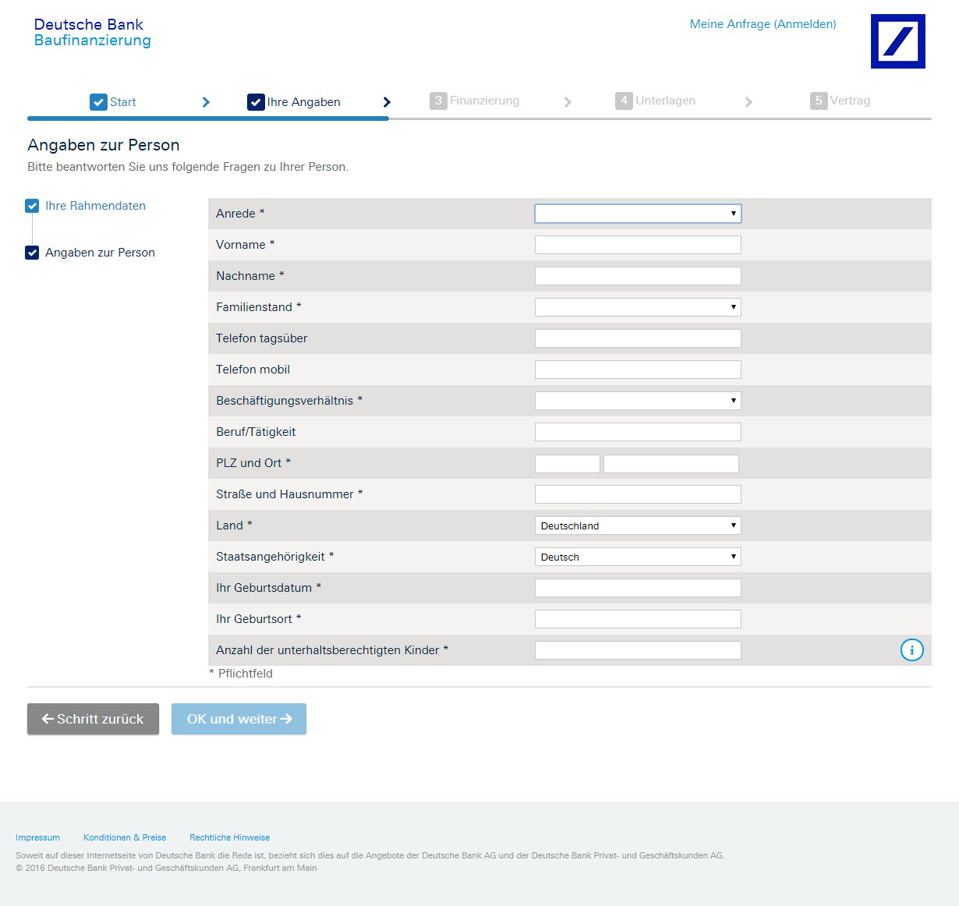Open the Impressum footer link
Image resolution: width=959 pixels, height=906 pixels.
37,837
